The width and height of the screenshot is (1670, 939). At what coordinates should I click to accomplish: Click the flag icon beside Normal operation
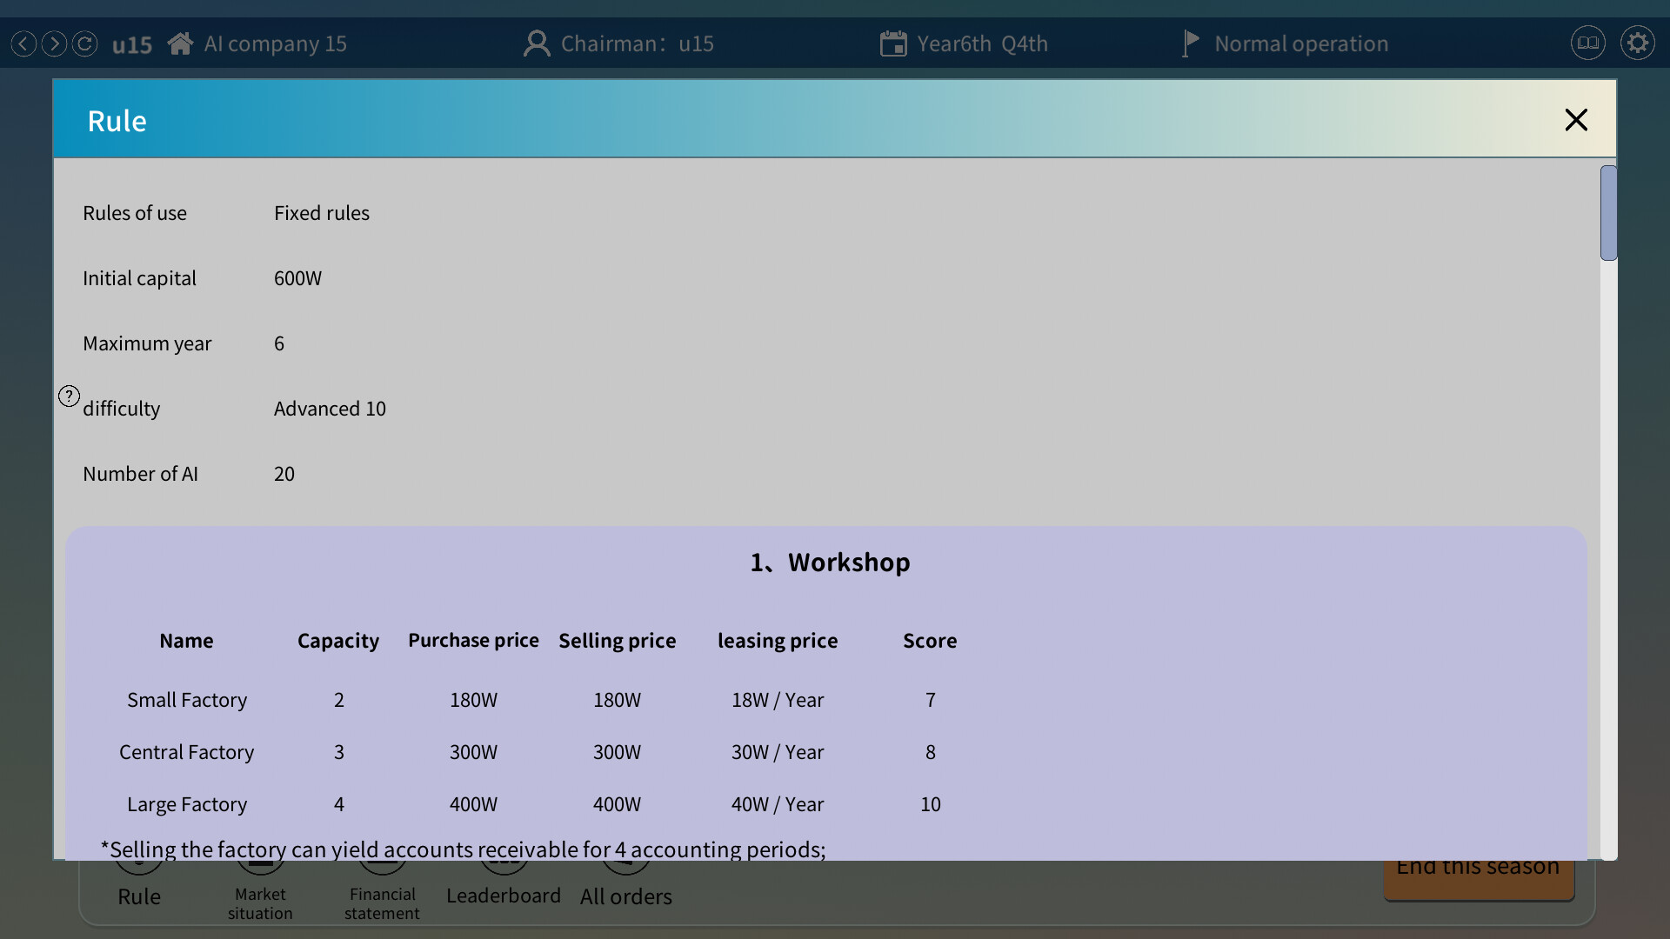[x=1188, y=43]
